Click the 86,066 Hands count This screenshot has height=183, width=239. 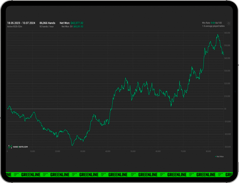47,23
